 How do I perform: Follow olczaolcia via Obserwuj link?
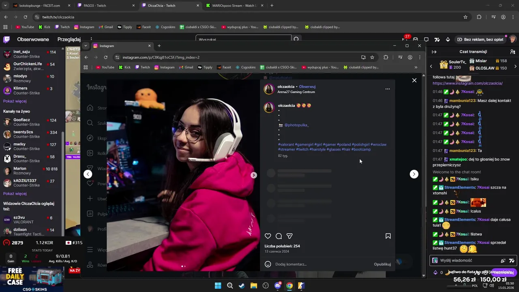point(307,86)
